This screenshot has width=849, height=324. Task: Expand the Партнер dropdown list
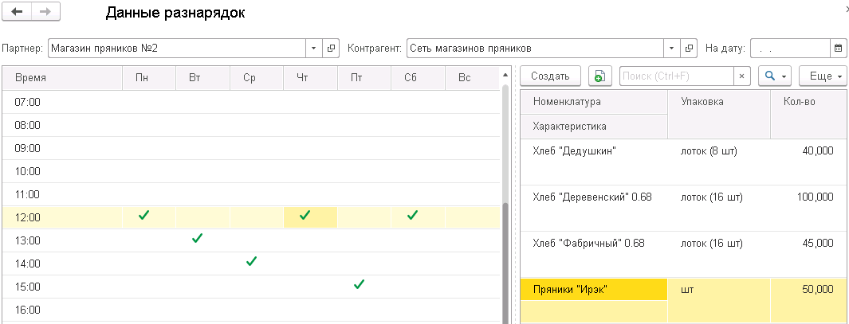[x=313, y=49]
